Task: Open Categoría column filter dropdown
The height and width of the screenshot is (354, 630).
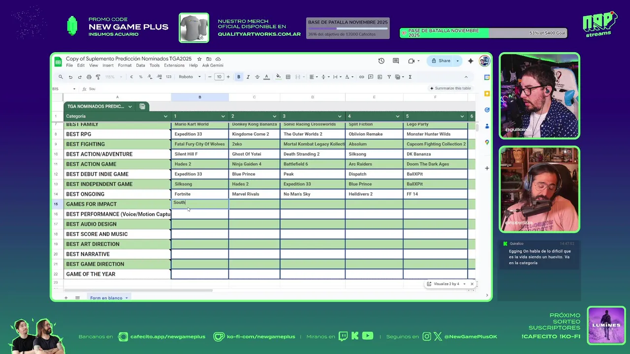Action: point(165,117)
